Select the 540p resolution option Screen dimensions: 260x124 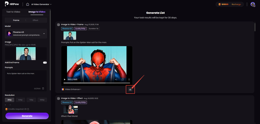click(20, 100)
